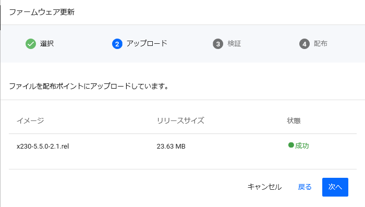Select the 検証 step label

[x=234, y=44]
